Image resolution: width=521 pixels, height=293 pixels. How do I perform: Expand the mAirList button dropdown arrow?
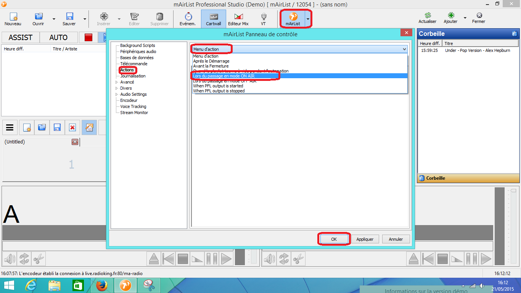click(308, 19)
